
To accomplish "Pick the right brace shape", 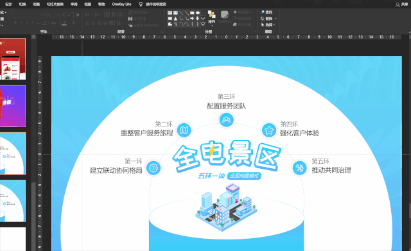I will pos(198,24).
